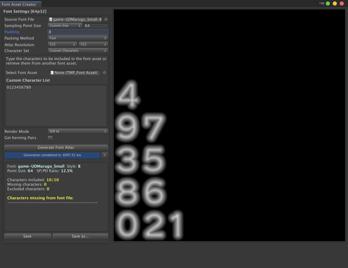Click the Characters included 10/10 text

(33, 180)
